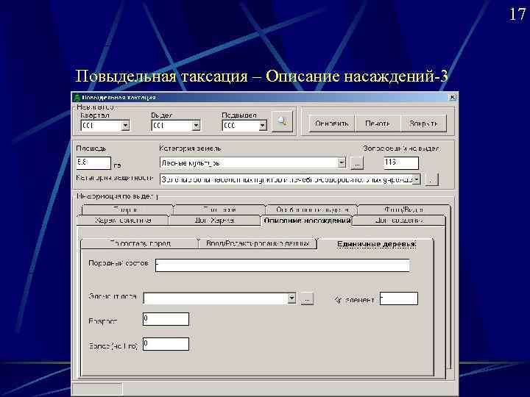Close the Повыдельная таксация window
The height and width of the screenshot is (397, 530).
pyautogui.click(x=452, y=97)
